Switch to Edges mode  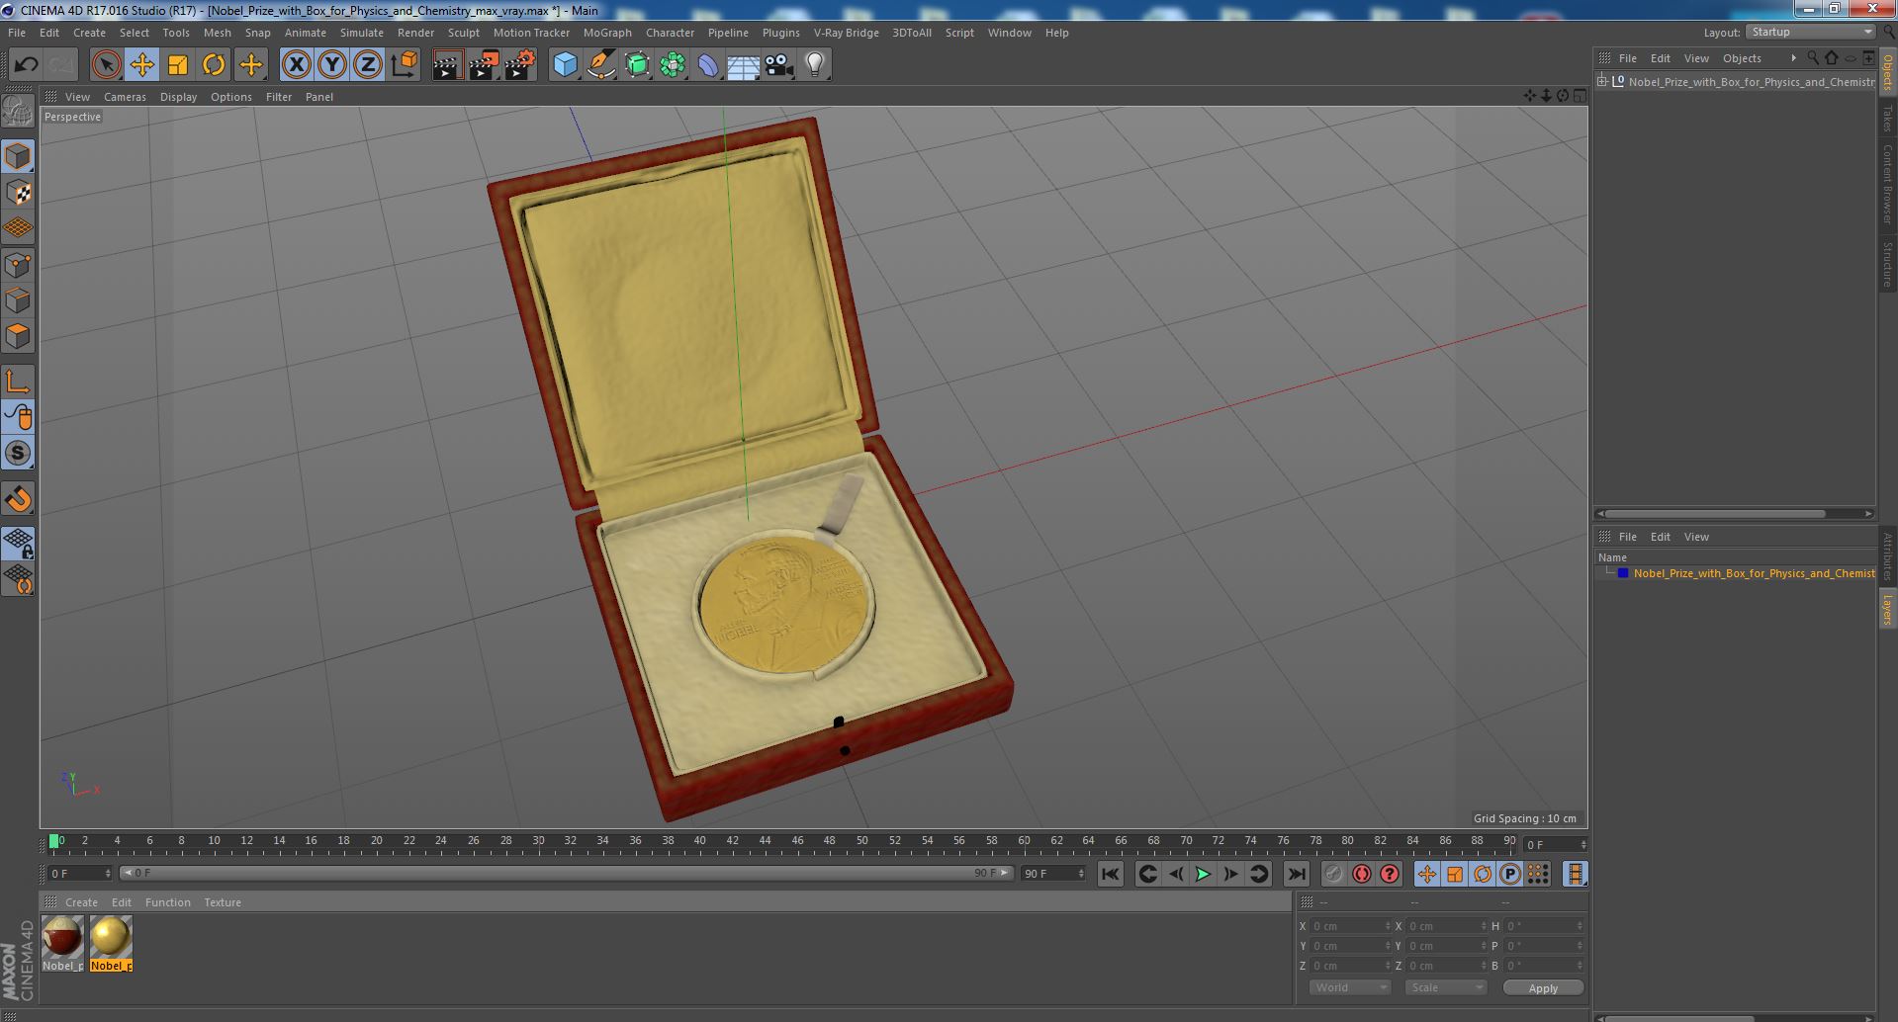coord(18,300)
